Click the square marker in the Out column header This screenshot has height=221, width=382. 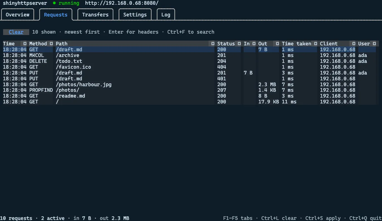(x=277, y=44)
